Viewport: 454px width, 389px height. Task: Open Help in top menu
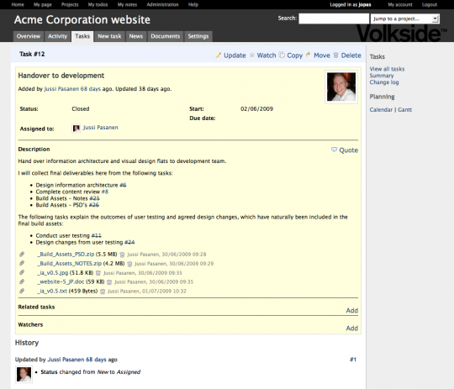click(193, 5)
